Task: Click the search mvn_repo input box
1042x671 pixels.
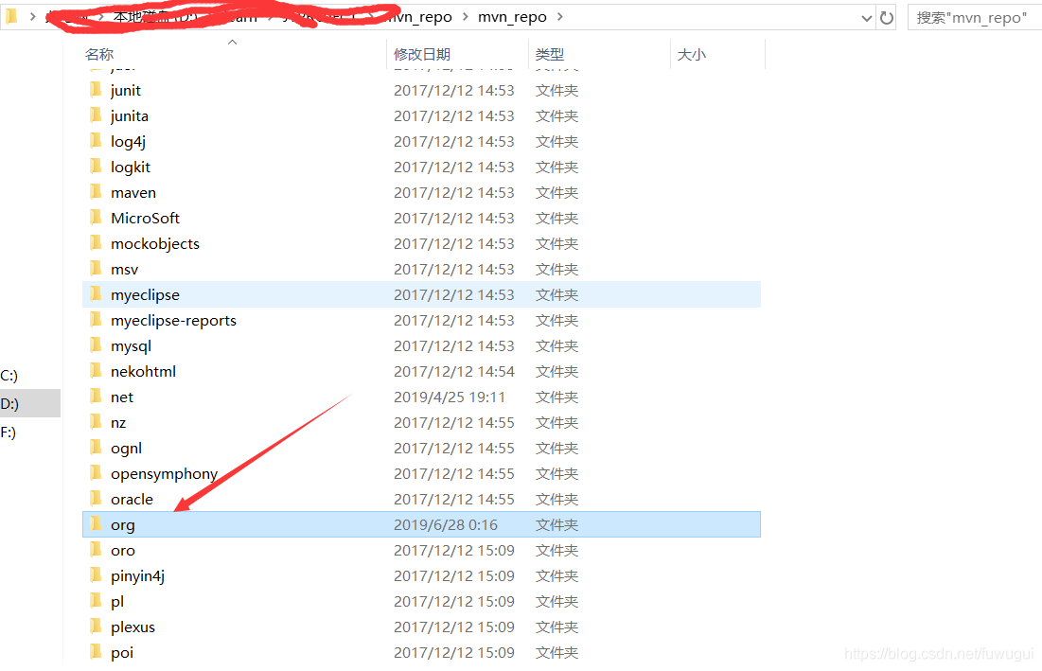Action: pos(974,18)
